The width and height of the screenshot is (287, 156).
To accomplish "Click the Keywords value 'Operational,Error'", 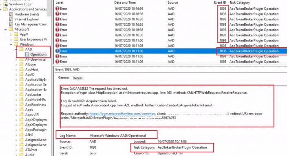I will (x=170, y=153).
